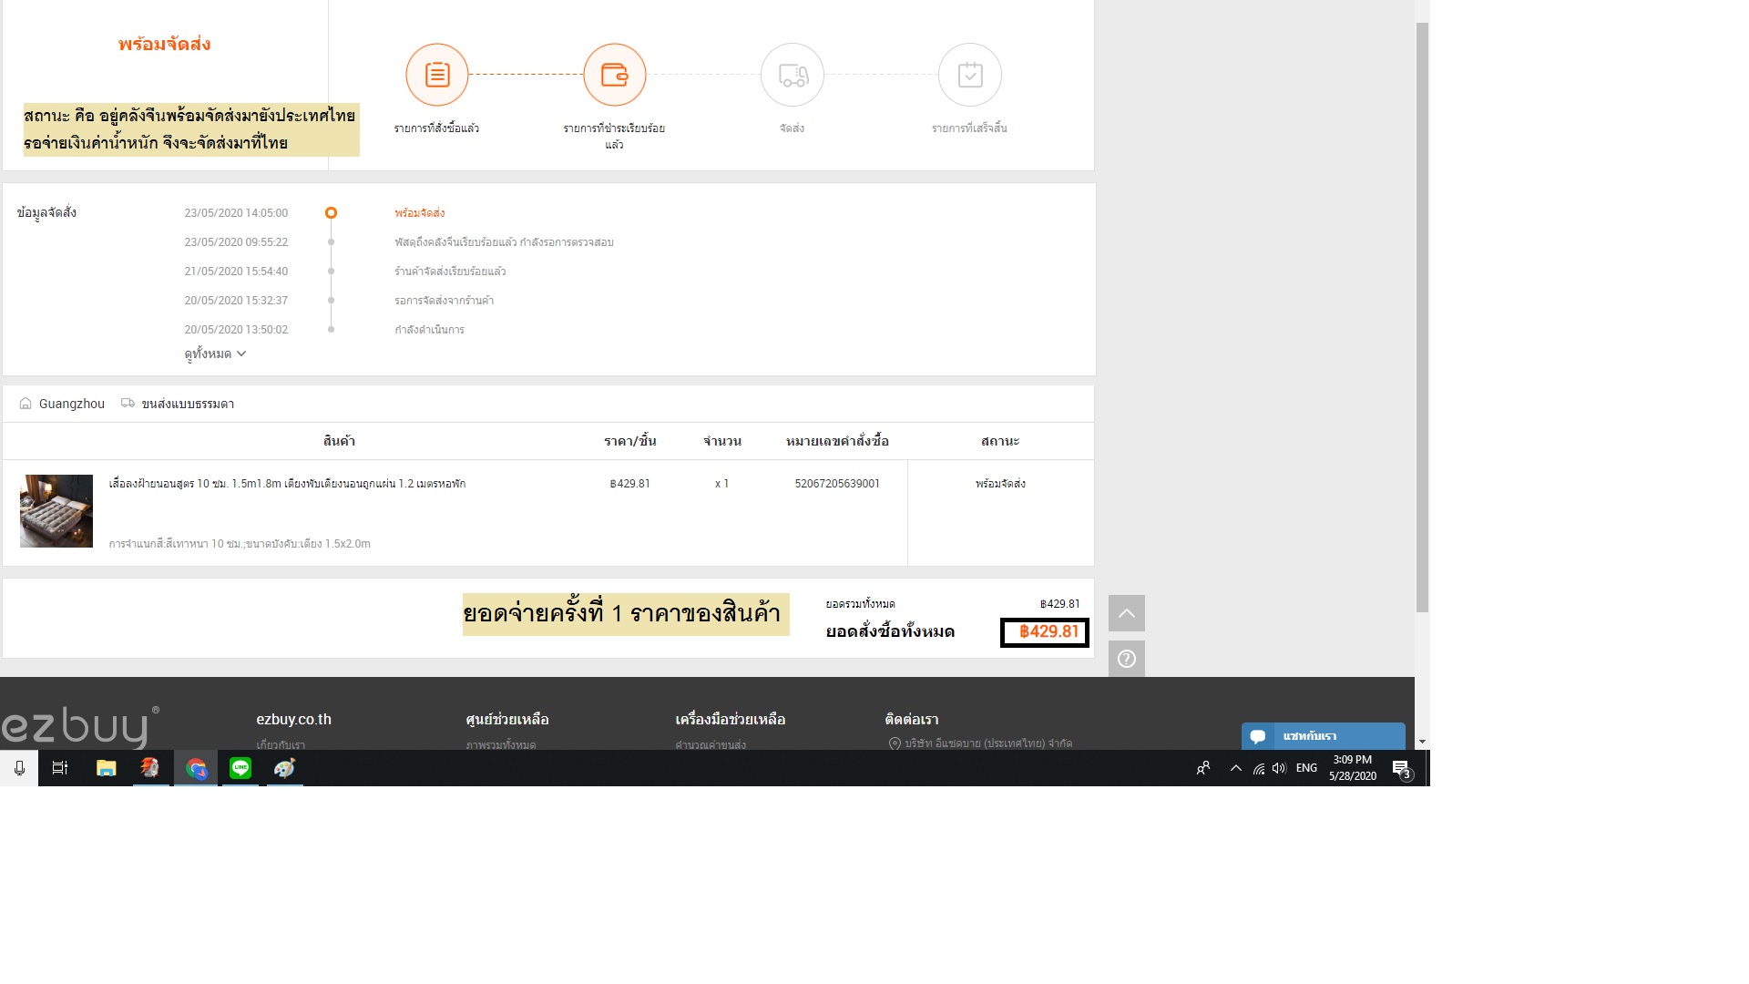Click the completed order calendar icon
1749x984 pixels.
pyautogui.click(x=970, y=75)
